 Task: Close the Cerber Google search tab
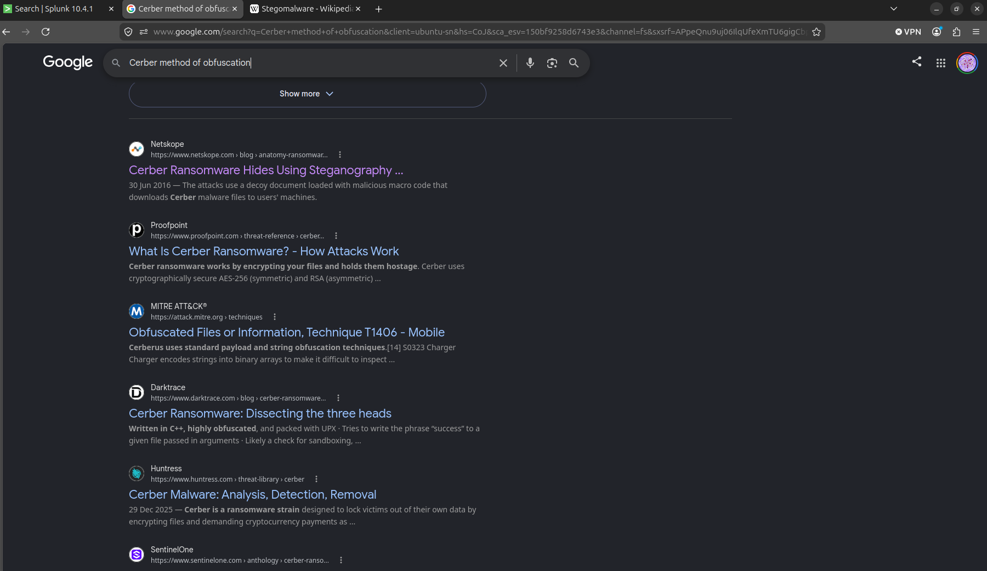(235, 9)
